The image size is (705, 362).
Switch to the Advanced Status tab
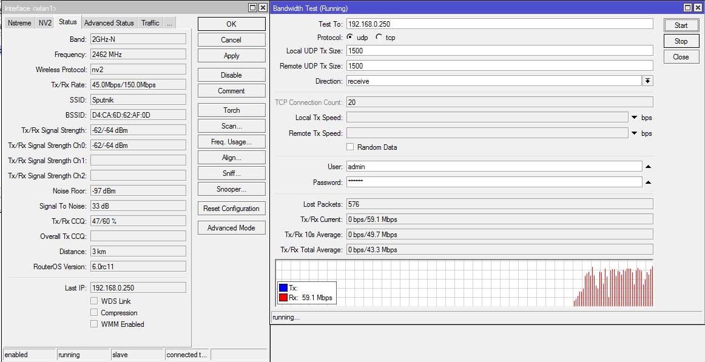pos(109,23)
